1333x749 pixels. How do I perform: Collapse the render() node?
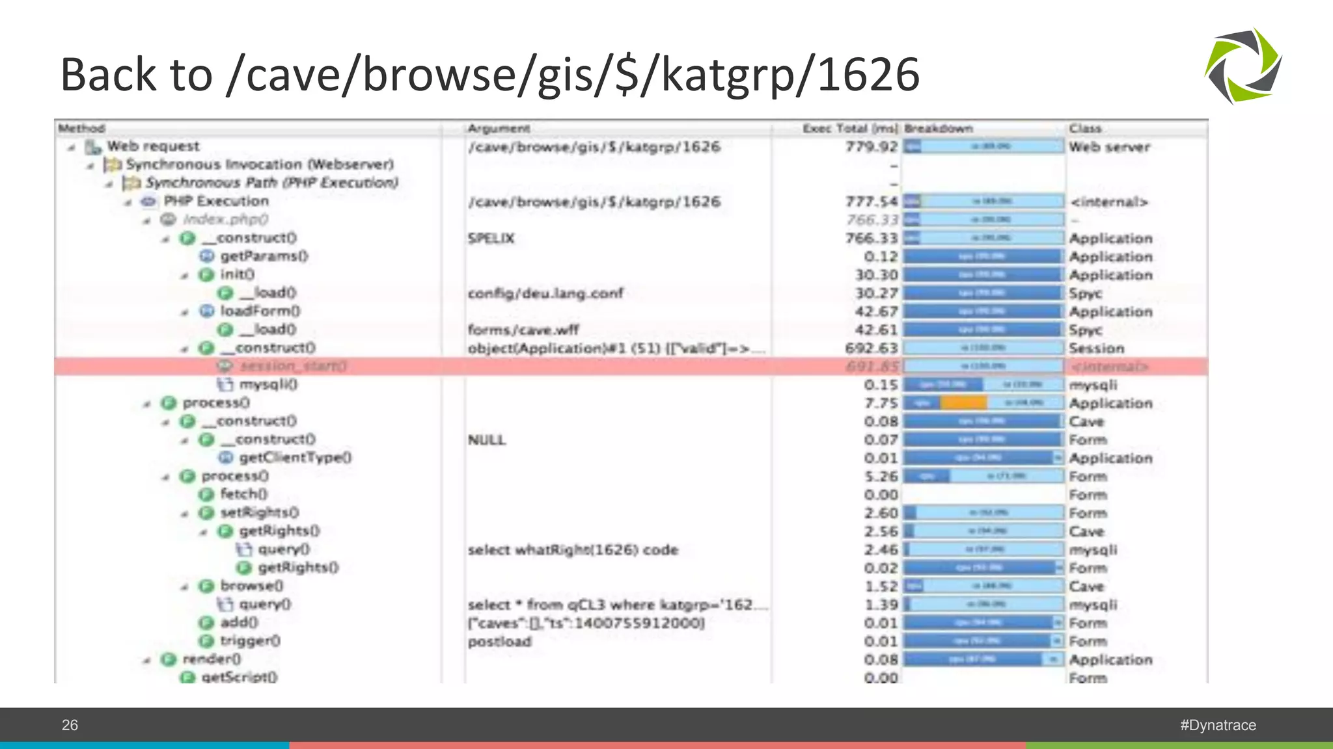[x=147, y=661]
